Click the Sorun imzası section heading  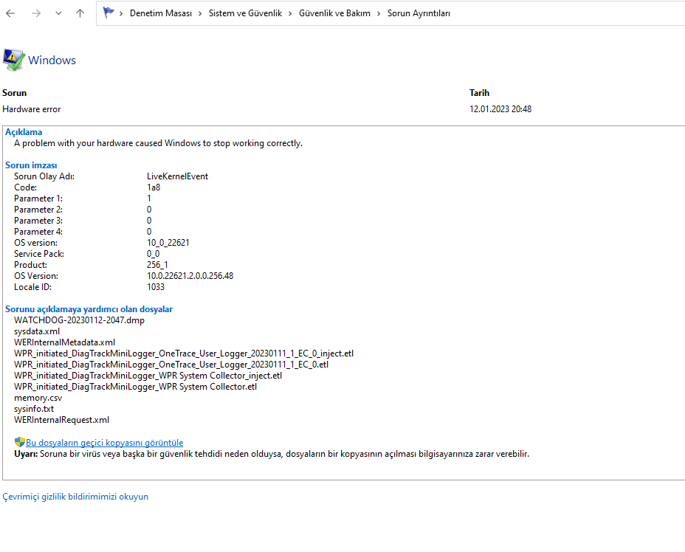point(31,165)
